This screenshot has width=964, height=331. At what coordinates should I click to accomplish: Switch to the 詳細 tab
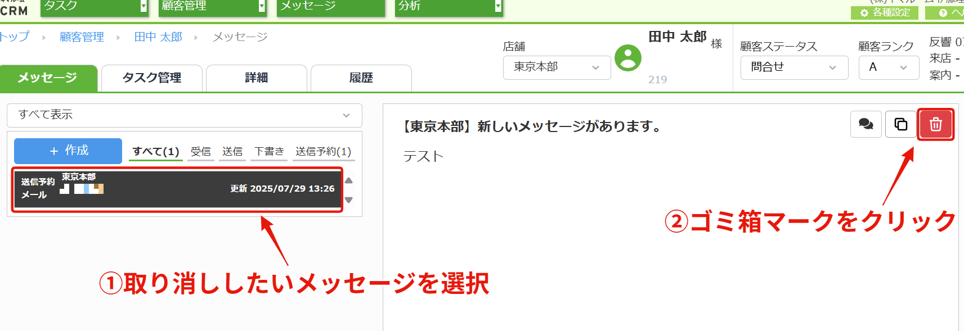[x=257, y=78]
